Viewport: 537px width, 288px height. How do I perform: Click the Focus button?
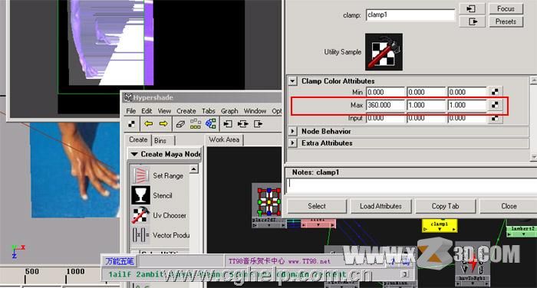coord(506,9)
